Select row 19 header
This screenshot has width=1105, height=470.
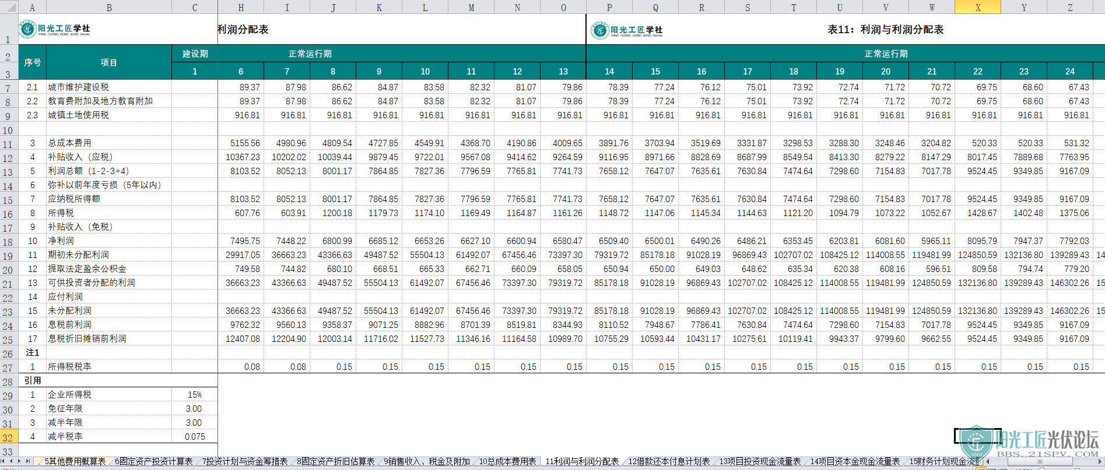[9, 255]
